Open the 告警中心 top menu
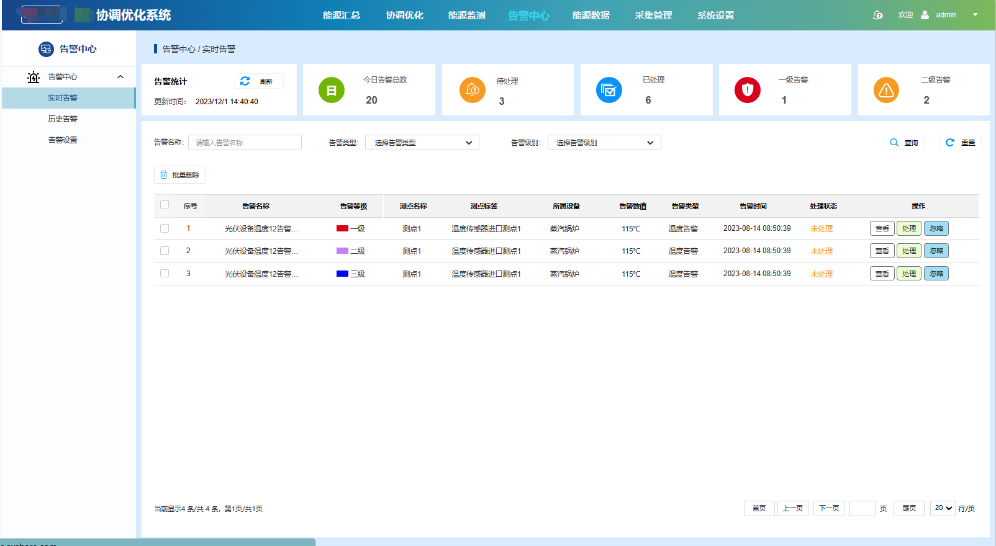Image resolution: width=996 pixels, height=546 pixels. click(528, 16)
